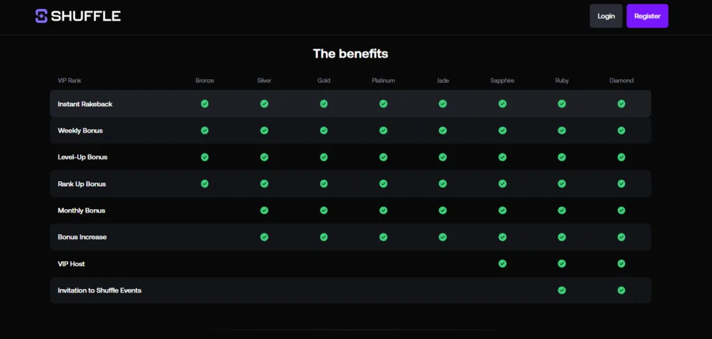The image size is (712, 339).
Task: Click Weekly Bonus checkmark under Diamond
Action: (621, 131)
